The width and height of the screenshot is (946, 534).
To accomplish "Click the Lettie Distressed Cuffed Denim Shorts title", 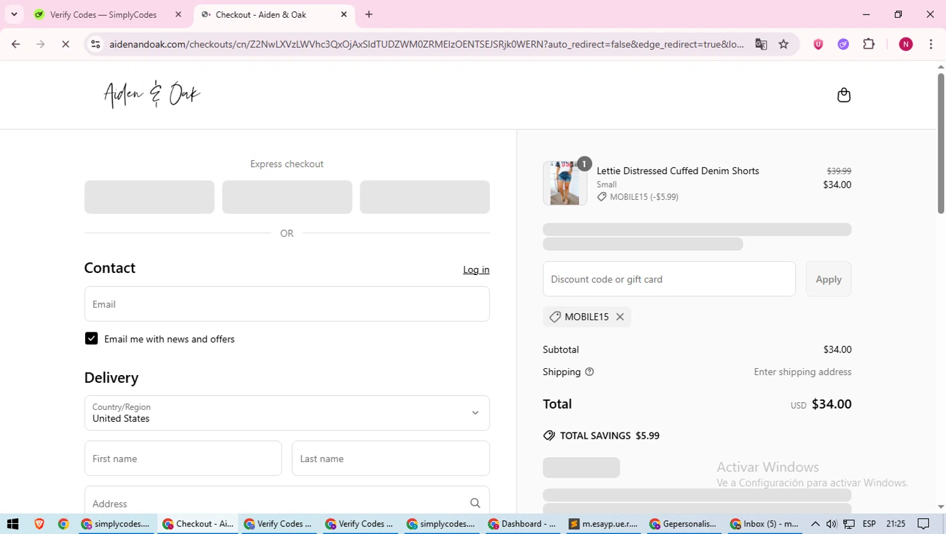I will tap(678, 171).
